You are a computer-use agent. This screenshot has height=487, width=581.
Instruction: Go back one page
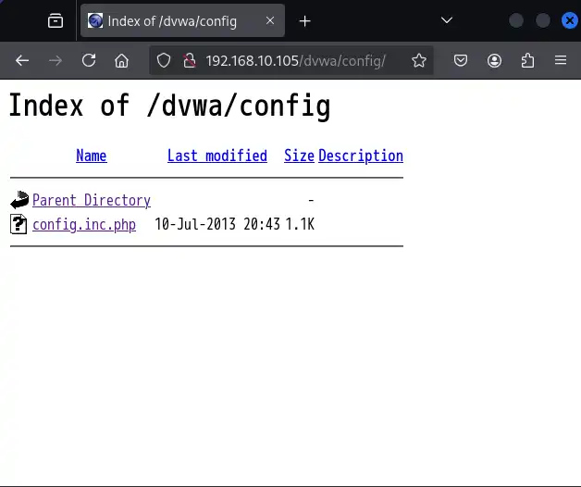tap(22, 60)
